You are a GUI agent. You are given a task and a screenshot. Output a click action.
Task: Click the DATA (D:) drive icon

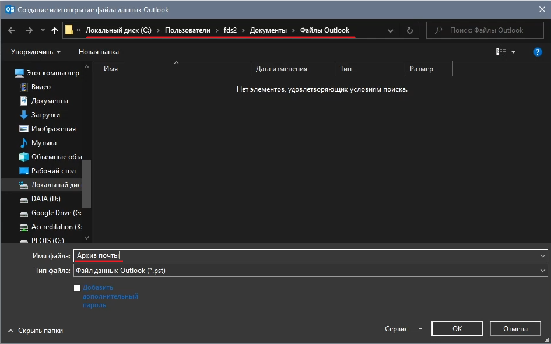pyautogui.click(x=23, y=199)
